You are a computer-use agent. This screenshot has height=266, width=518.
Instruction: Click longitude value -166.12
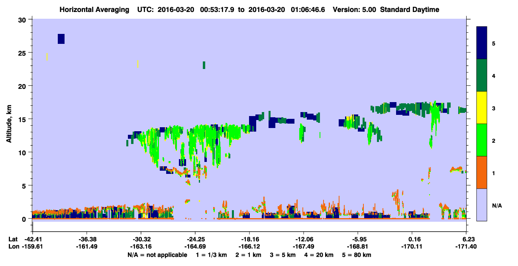tap(249, 246)
